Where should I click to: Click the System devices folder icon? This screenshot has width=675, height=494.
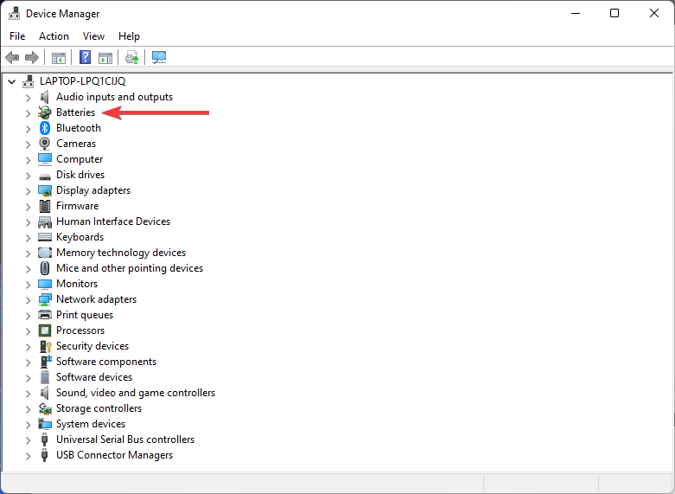pyautogui.click(x=45, y=424)
